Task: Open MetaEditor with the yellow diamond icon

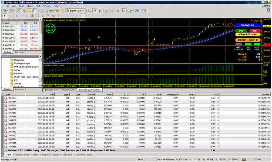Action: [x=62, y=11]
